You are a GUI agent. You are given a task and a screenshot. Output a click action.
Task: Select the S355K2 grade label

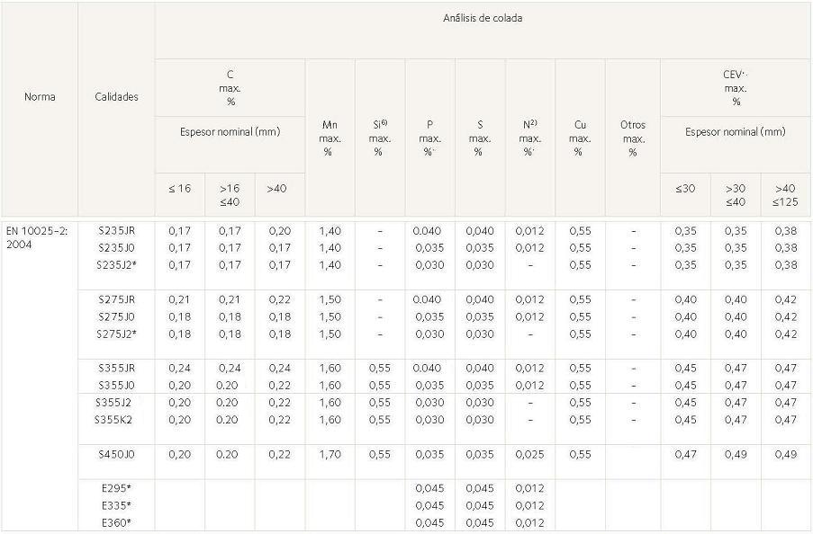(x=114, y=420)
